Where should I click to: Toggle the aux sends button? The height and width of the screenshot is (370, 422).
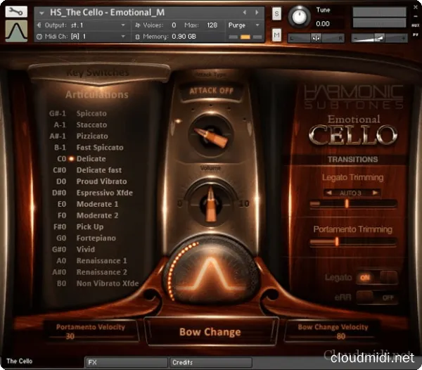click(x=415, y=25)
